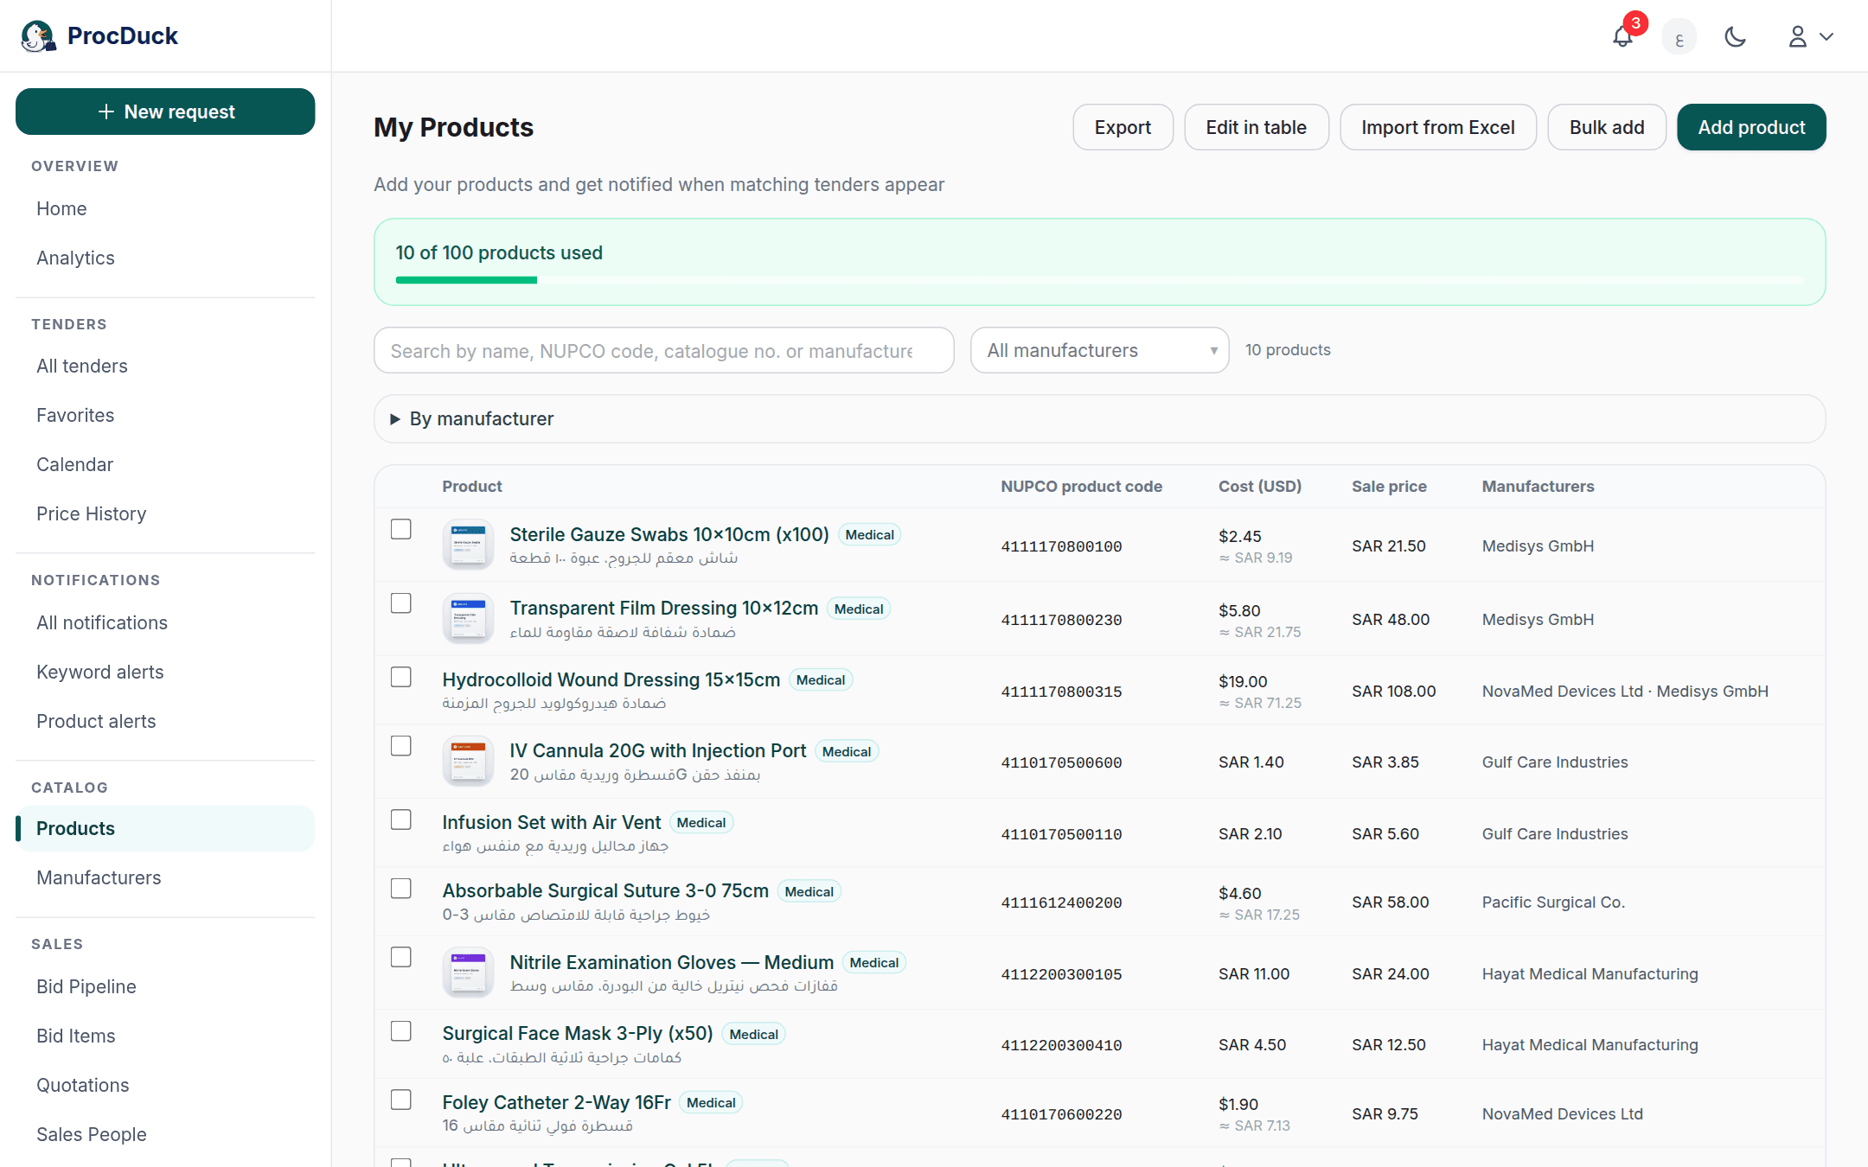Click the Medical tag on Foley Catheter
This screenshot has width=1868, height=1167.
(711, 1102)
